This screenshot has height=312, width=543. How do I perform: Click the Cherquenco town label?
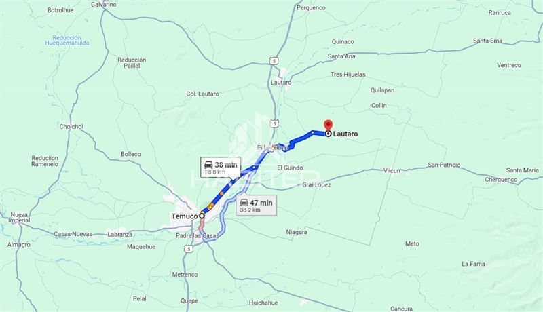point(501,180)
